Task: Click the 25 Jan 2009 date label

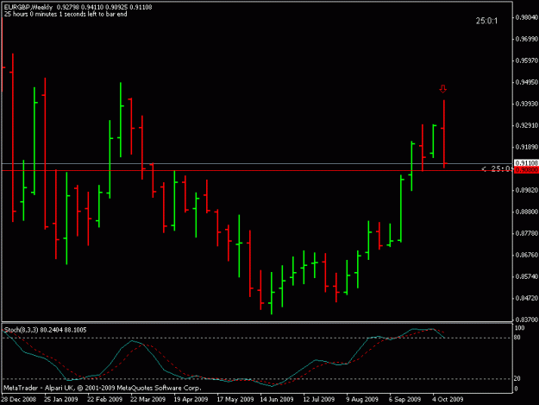Action: click(x=61, y=399)
